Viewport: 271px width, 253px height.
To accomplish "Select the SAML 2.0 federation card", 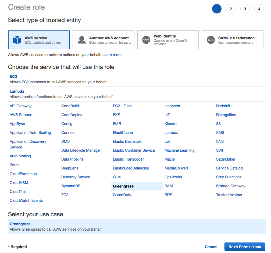I will pos(233,40).
